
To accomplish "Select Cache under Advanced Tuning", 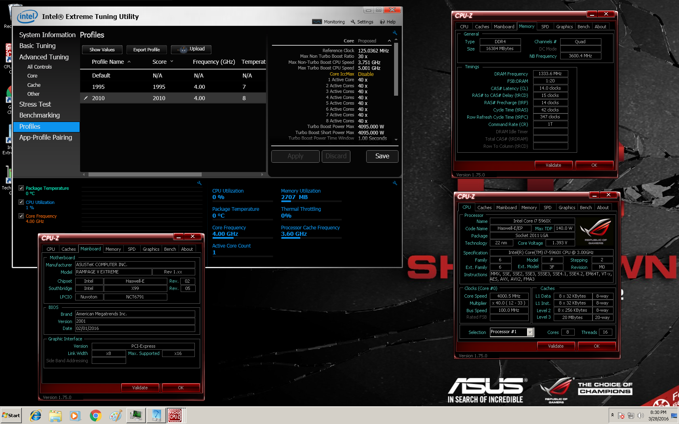I will [34, 85].
